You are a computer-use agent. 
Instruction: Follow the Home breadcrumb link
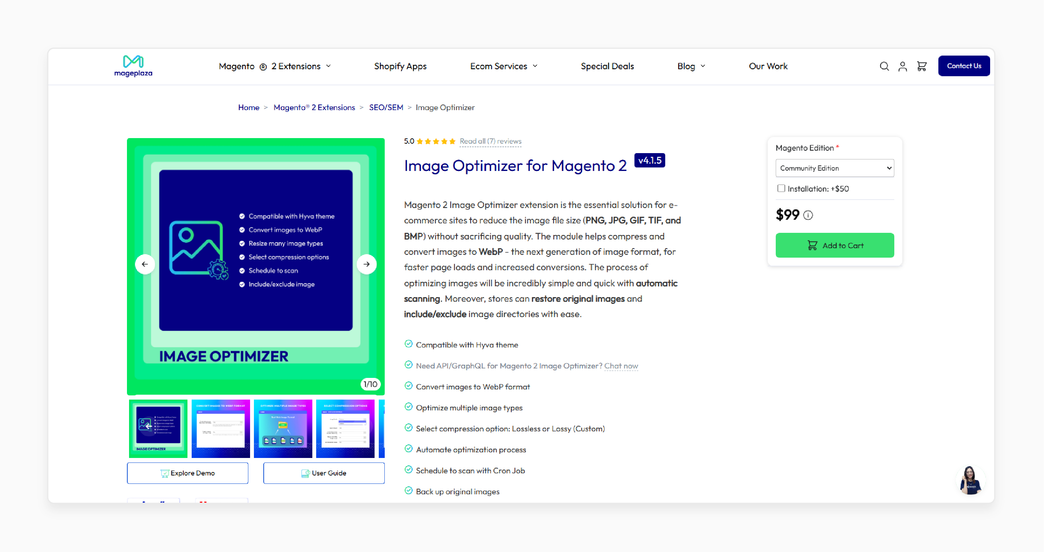click(x=248, y=107)
